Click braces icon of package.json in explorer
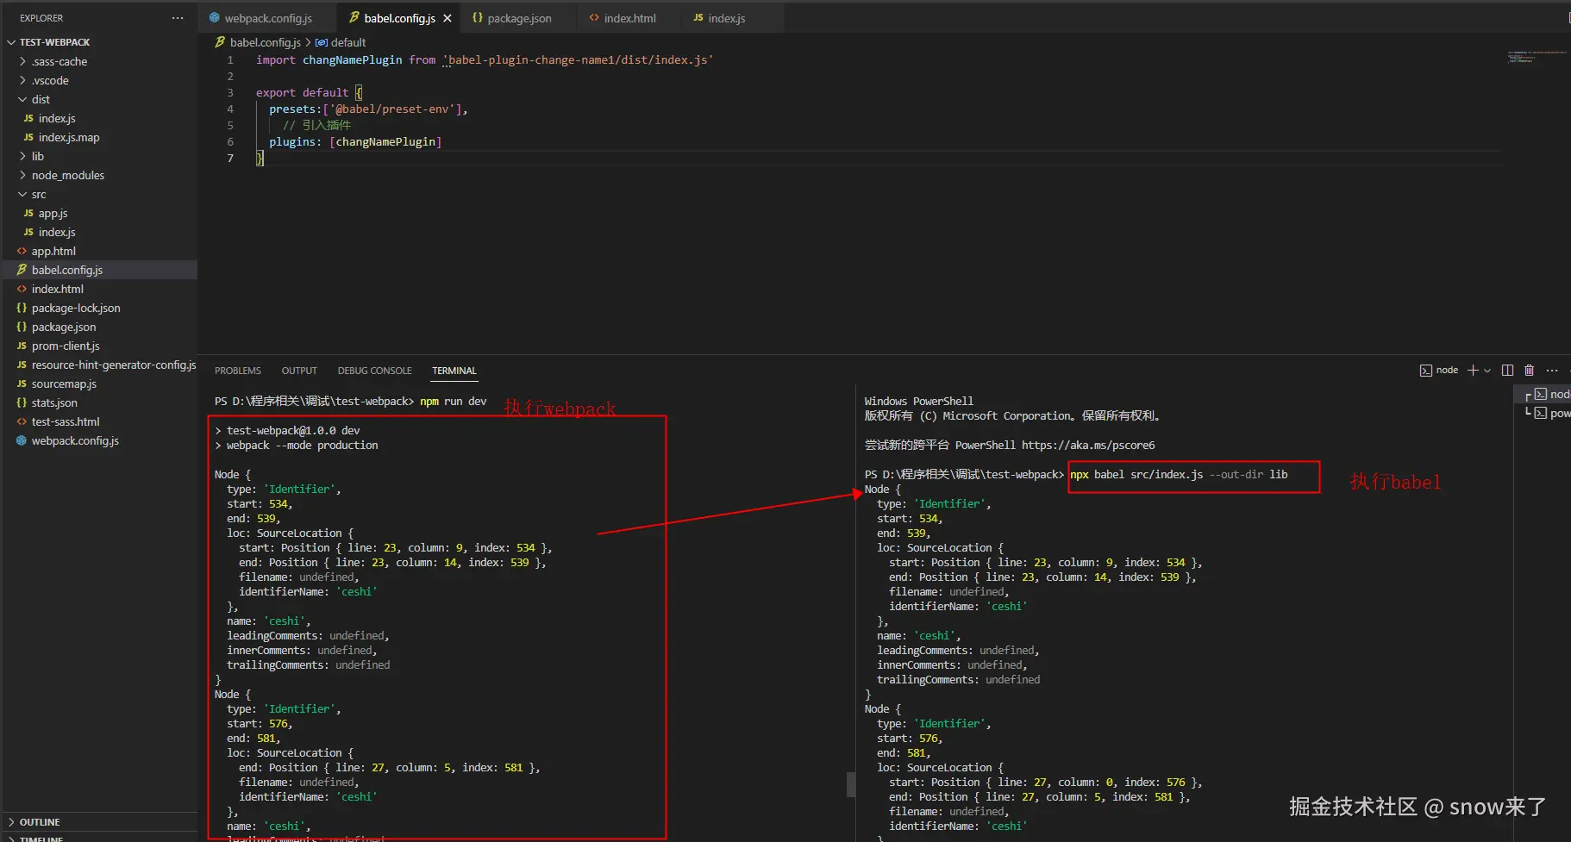 click(22, 327)
